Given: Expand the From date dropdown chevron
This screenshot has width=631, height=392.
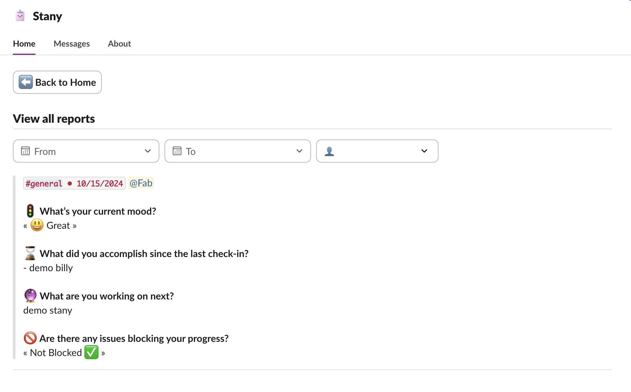Looking at the screenshot, I should [148, 151].
